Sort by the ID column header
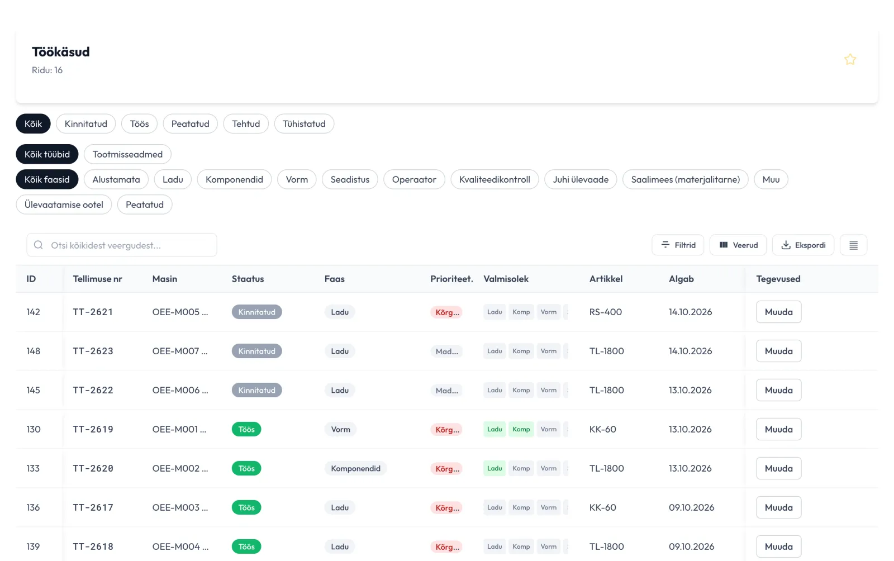Screen dimensions: 894x561 coord(31,279)
